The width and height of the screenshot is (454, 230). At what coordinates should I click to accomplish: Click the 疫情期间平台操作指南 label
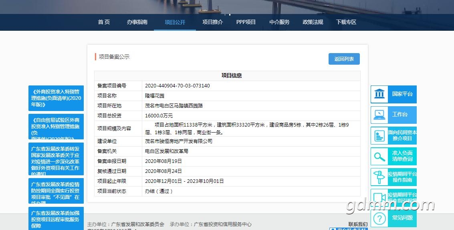coord(402,177)
